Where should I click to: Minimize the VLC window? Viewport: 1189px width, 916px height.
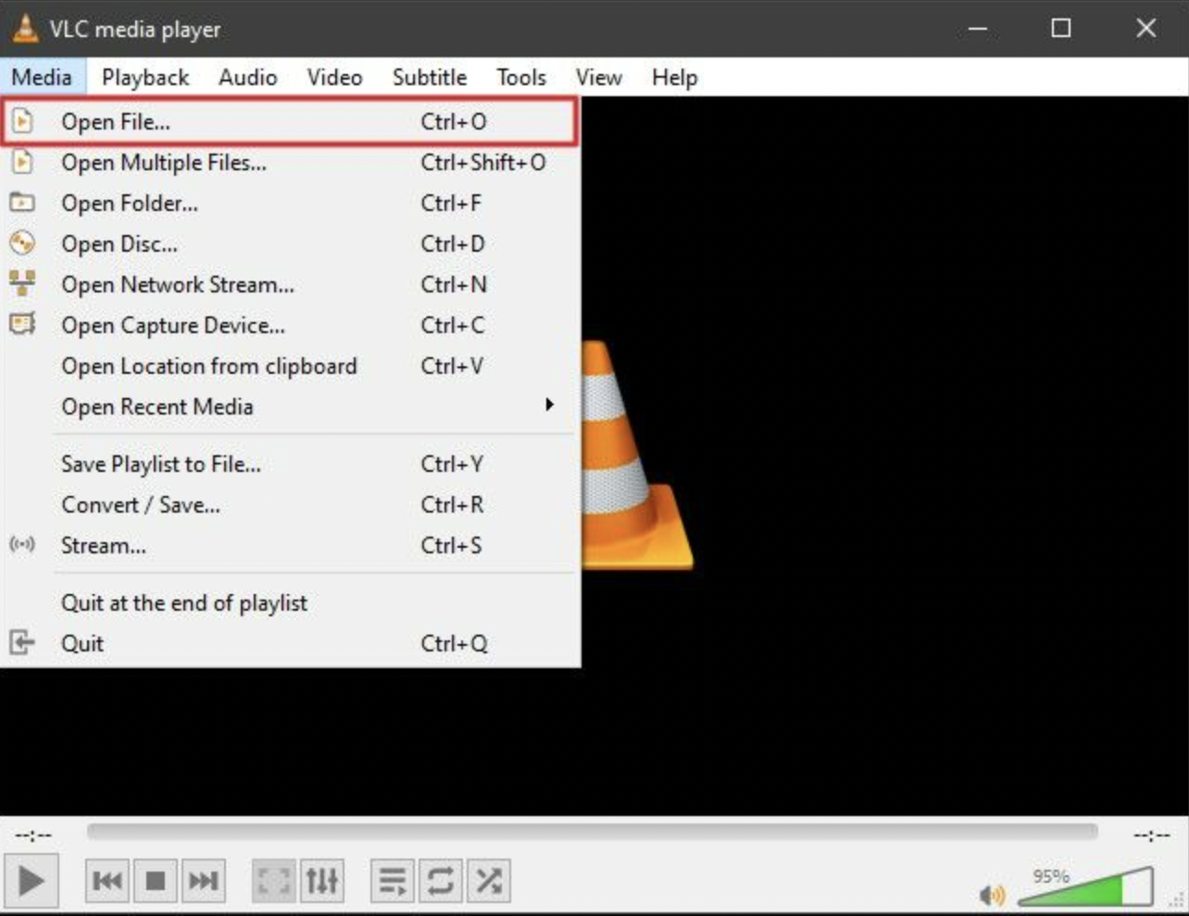click(x=977, y=29)
